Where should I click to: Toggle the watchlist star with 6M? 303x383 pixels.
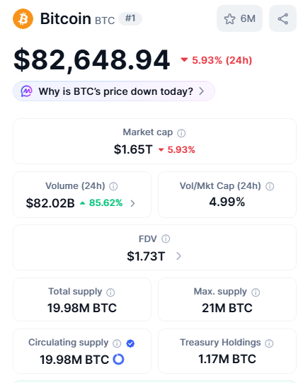point(239,18)
